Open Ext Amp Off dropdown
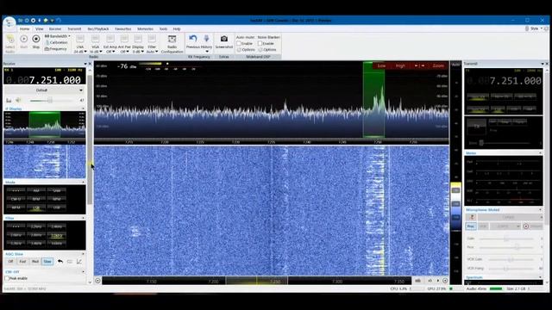 coord(110,52)
